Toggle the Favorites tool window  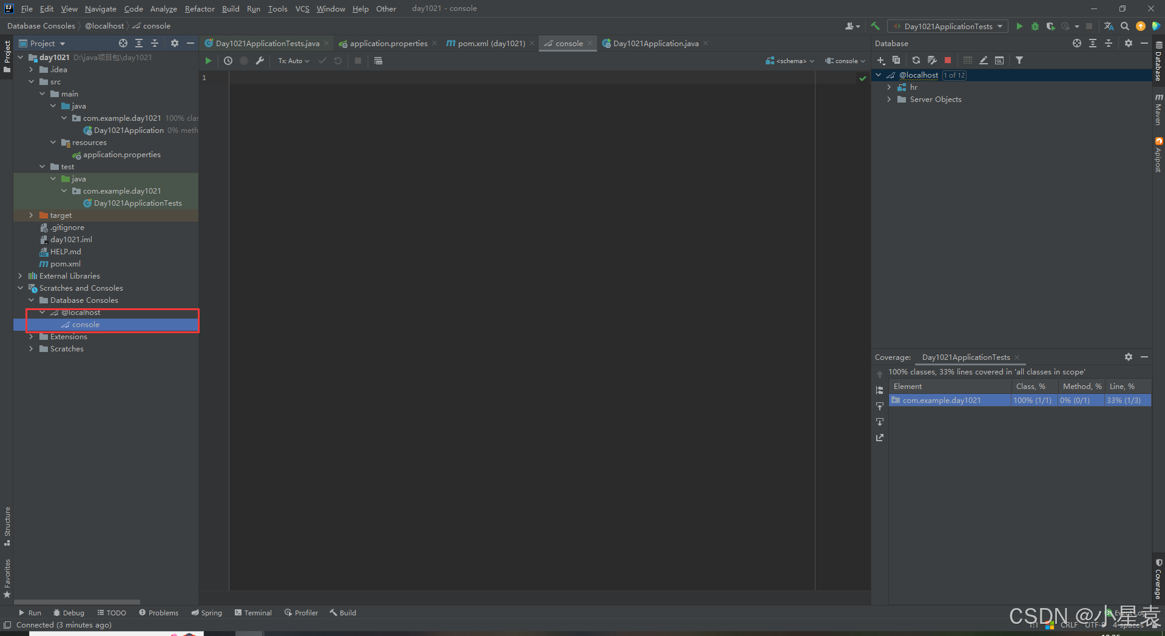(x=7, y=573)
